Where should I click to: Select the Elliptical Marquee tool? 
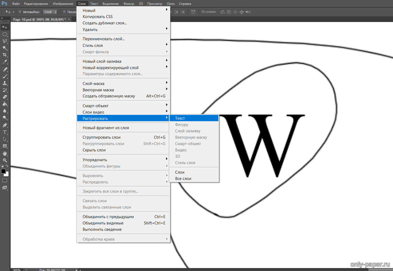pyautogui.click(x=5, y=34)
